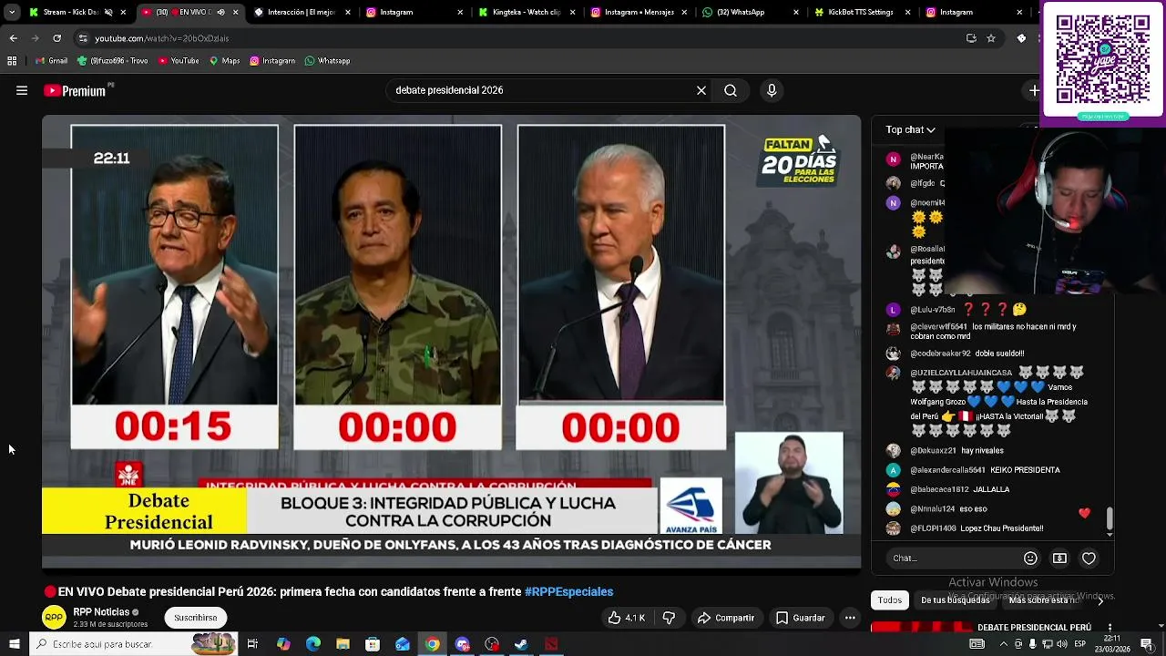Clear the search box with the X
This screenshot has height=656, width=1166.
point(701,90)
